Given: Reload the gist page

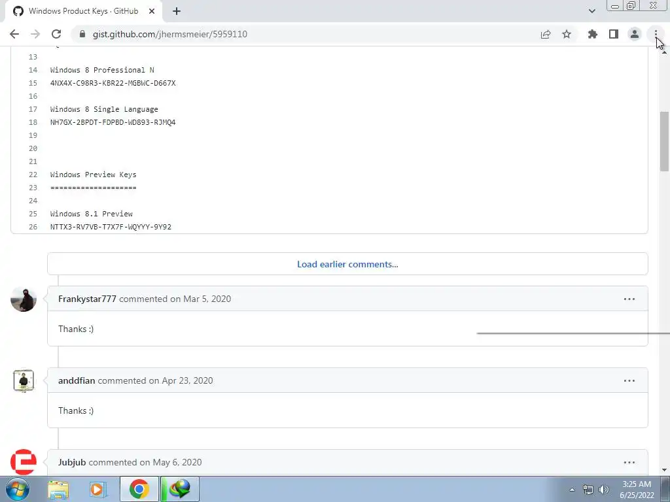Looking at the screenshot, I should (x=56, y=34).
